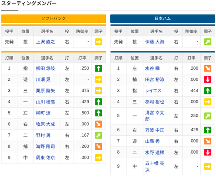This screenshot has height=177, width=216.
Task: Open pitcher 伊藤 大海 player page
Action: [x=155, y=42]
